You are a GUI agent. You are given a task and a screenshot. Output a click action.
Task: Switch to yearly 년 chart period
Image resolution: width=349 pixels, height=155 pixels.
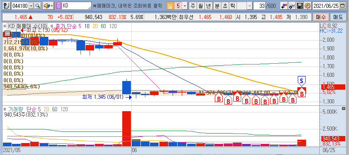(x=209, y=6)
